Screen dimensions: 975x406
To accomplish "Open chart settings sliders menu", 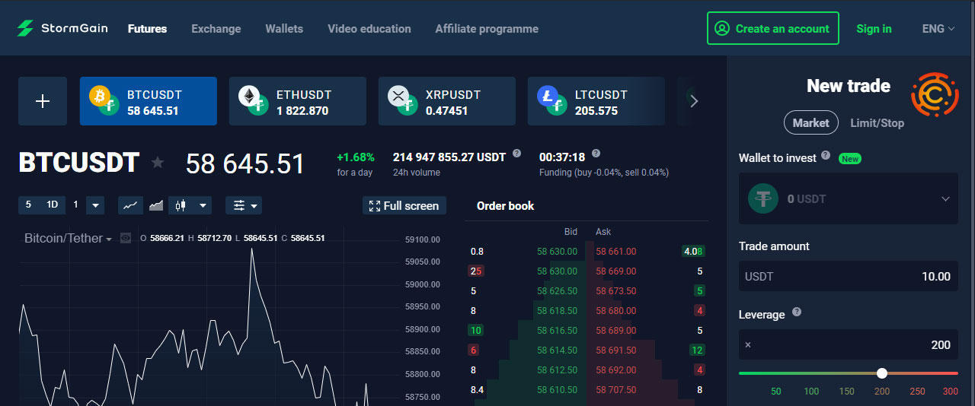I will click(244, 205).
